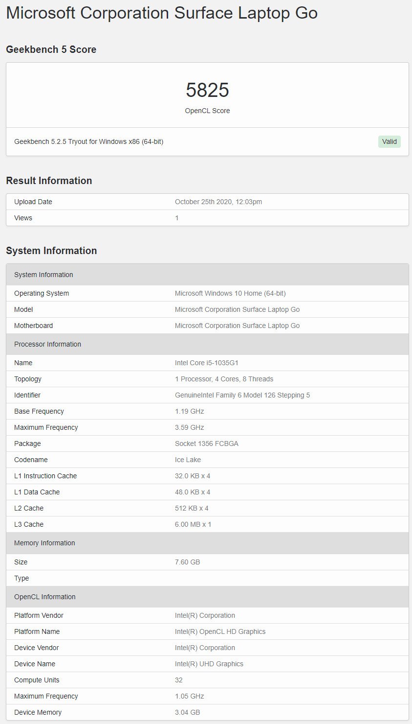Click the memory Type label
This screenshot has height=724, width=412.
[x=22, y=578]
